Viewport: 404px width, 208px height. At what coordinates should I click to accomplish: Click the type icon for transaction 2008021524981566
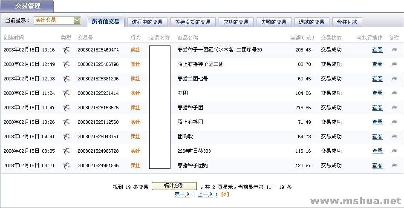66,165
